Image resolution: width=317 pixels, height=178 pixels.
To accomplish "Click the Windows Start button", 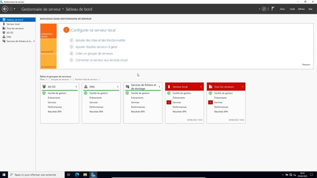I will (x=4, y=175).
